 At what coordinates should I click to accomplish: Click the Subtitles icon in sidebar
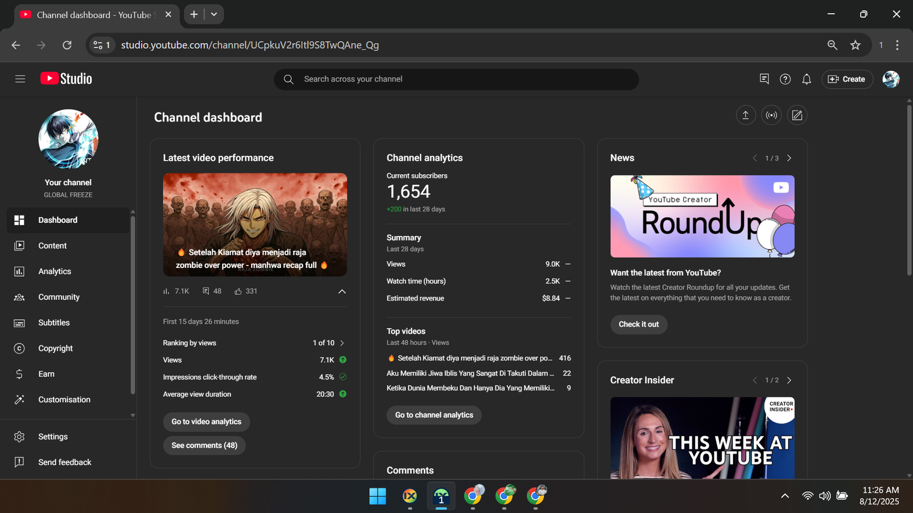(19, 323)
